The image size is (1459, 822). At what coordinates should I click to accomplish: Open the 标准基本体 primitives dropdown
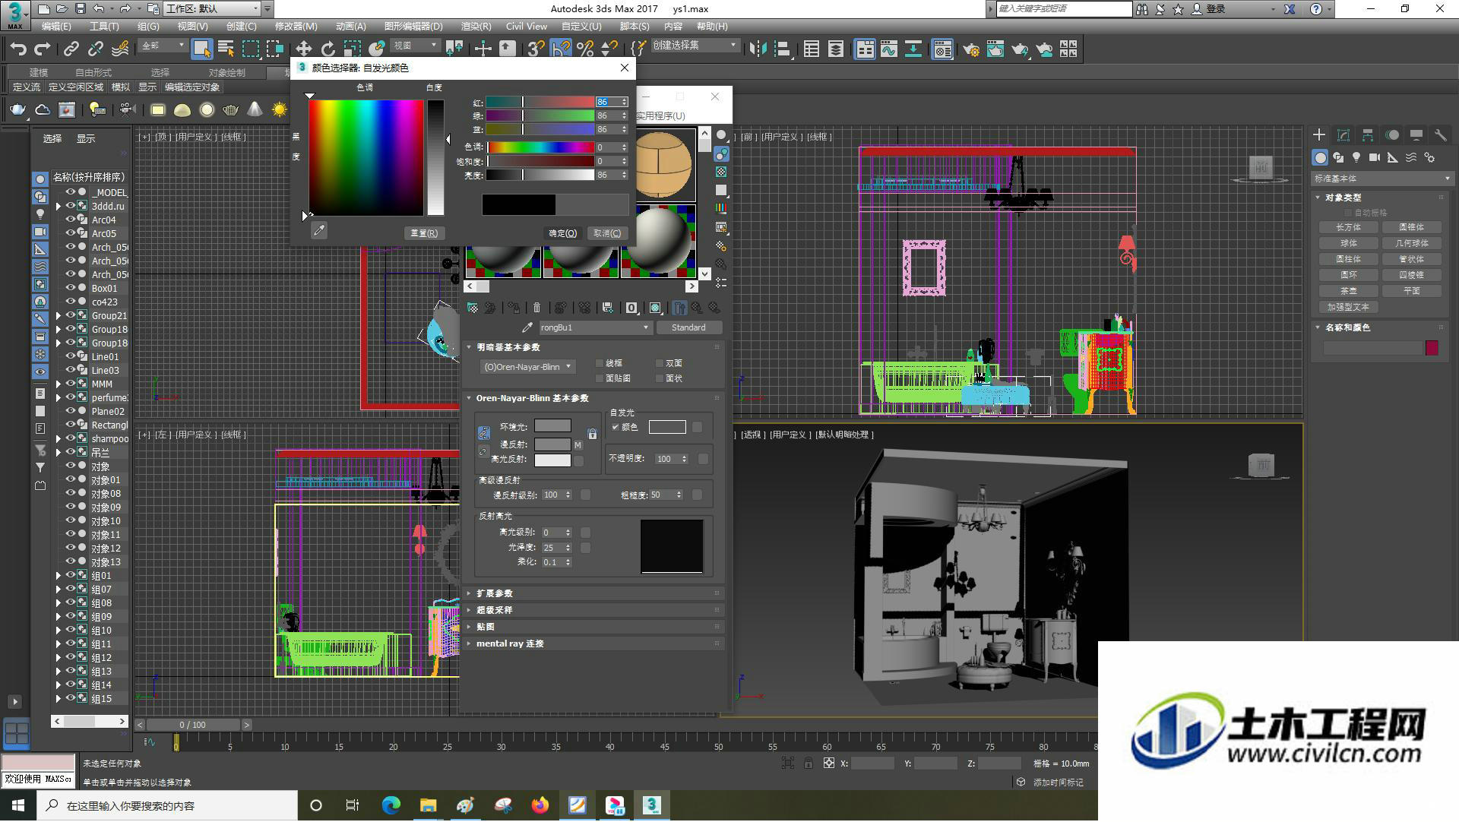pyautogui.click(x=1381, y=179)
